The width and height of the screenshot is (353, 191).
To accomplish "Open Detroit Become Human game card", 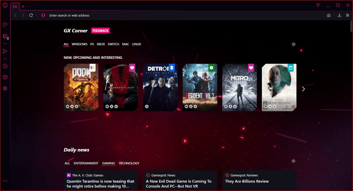I will pyautogui.click(x=160, y=87).
